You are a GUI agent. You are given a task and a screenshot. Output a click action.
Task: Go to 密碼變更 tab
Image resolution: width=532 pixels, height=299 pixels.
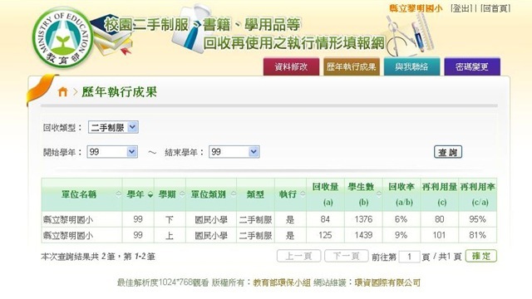[472, 66]
